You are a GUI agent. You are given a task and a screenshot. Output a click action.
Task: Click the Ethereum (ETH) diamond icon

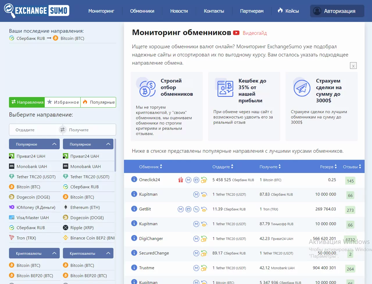point(66,207)
